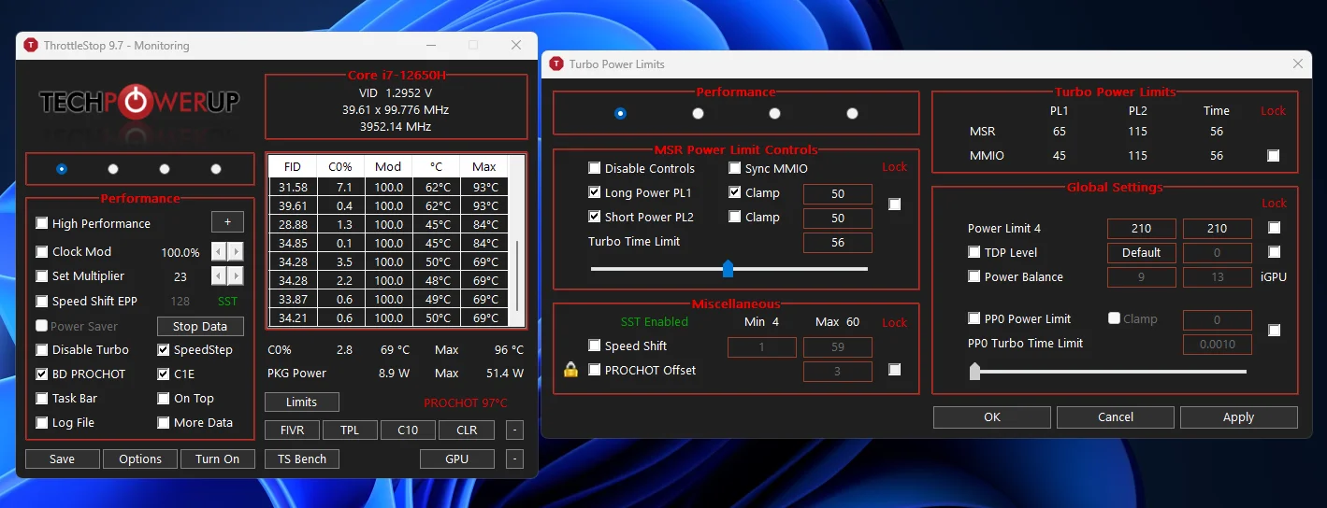1327x508 pixels.
Task: Check the Power Balance option
Action: [x=974, y=276]
